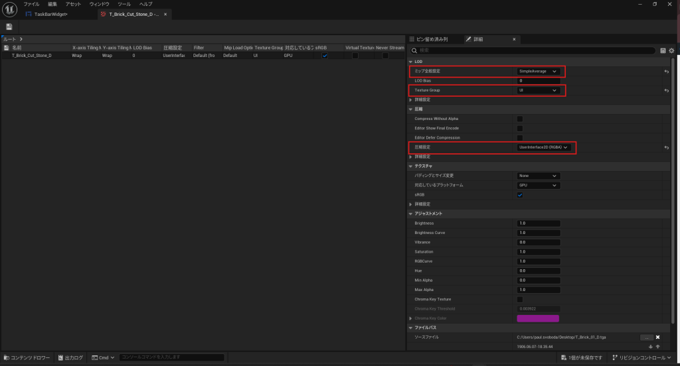The height and width of the screenshot is (366, 680).
Task: Click the Unreal Engine logo icon
Action: pyautogui.click(x=10, y=9)
